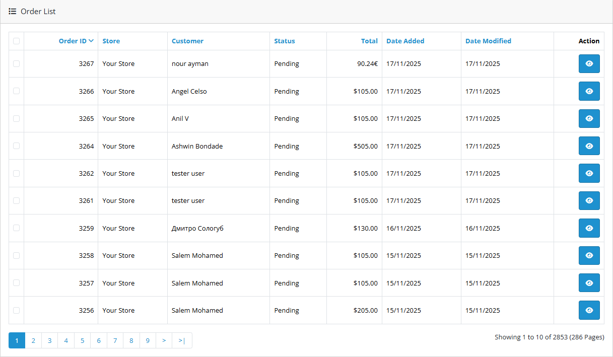View order 3266 with the eye icon
Viewport: 613px width, 357px height.
click(x=589, y=91)
